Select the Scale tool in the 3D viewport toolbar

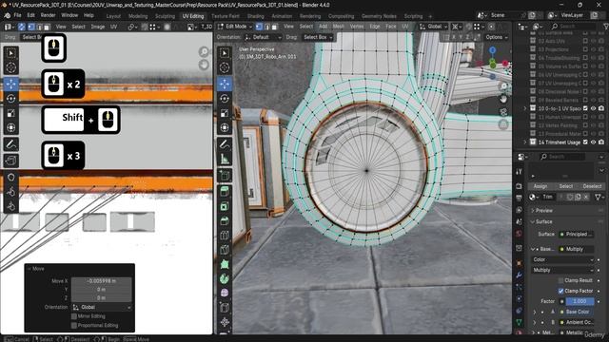pos(225,113)
